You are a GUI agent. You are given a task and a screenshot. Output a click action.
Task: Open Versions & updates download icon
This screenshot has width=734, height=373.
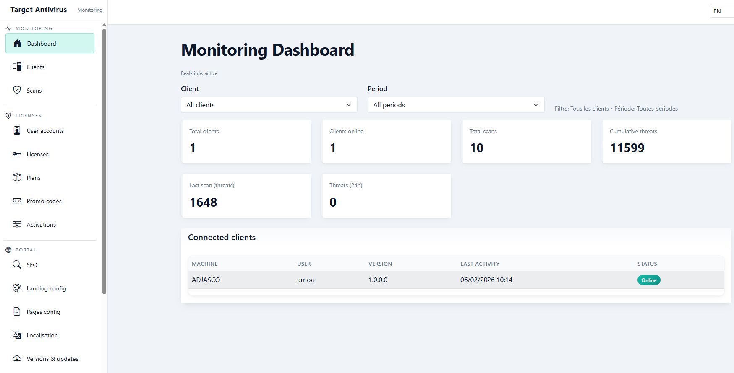click(x=17, y=359)
